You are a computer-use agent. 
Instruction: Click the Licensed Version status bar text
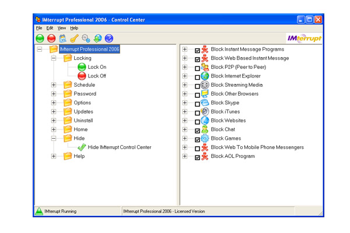click(x=164, y=211)
